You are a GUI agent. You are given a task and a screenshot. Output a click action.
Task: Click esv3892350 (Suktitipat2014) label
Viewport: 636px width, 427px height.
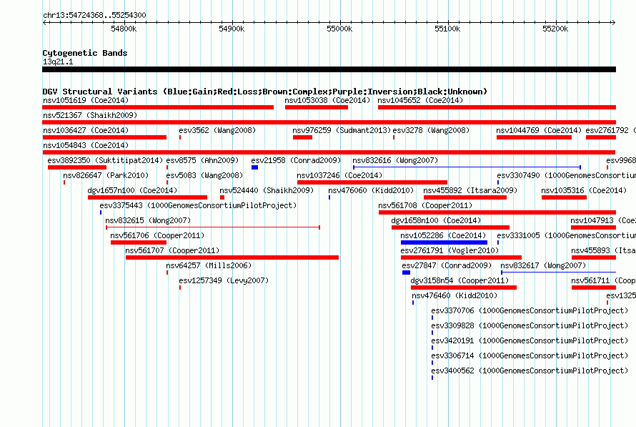tap(105, 160)
